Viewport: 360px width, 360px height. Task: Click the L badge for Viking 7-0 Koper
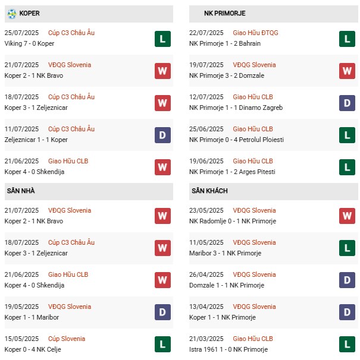pos(162,39)
